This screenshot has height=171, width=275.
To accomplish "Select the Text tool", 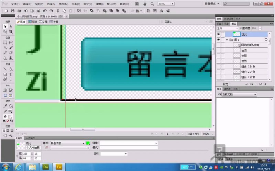I will pos(10,74).
